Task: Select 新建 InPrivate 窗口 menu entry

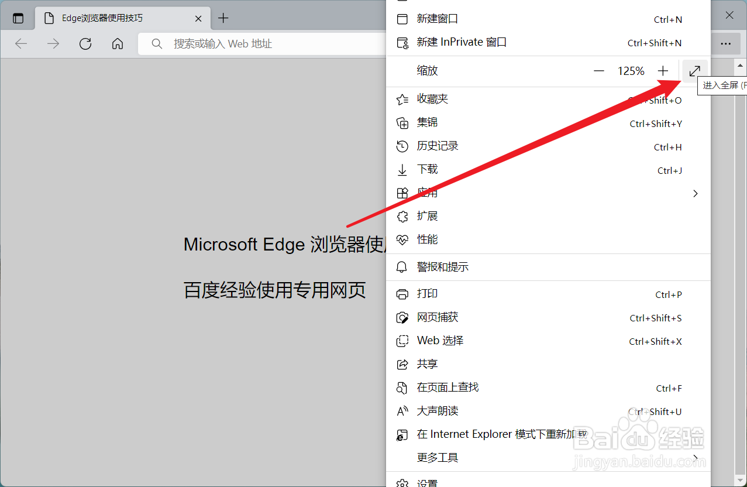Action: pyautogui.click(x=549, y=43)
